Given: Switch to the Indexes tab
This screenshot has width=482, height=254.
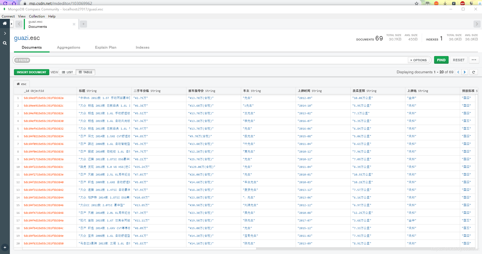Looking at the screenshot, I should [x=143, y=47].
